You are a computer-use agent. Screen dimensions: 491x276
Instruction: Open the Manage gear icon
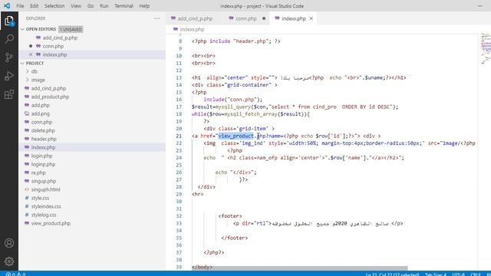9,261
